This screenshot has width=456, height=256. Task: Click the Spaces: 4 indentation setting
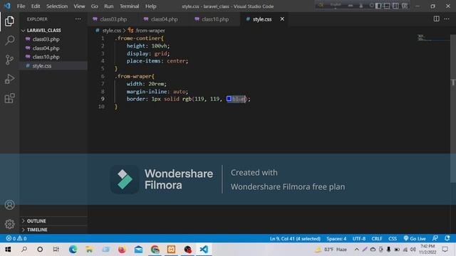[336, 238]
